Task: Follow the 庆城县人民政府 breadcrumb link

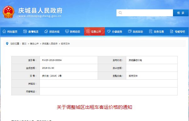Action: coord(50,44)
